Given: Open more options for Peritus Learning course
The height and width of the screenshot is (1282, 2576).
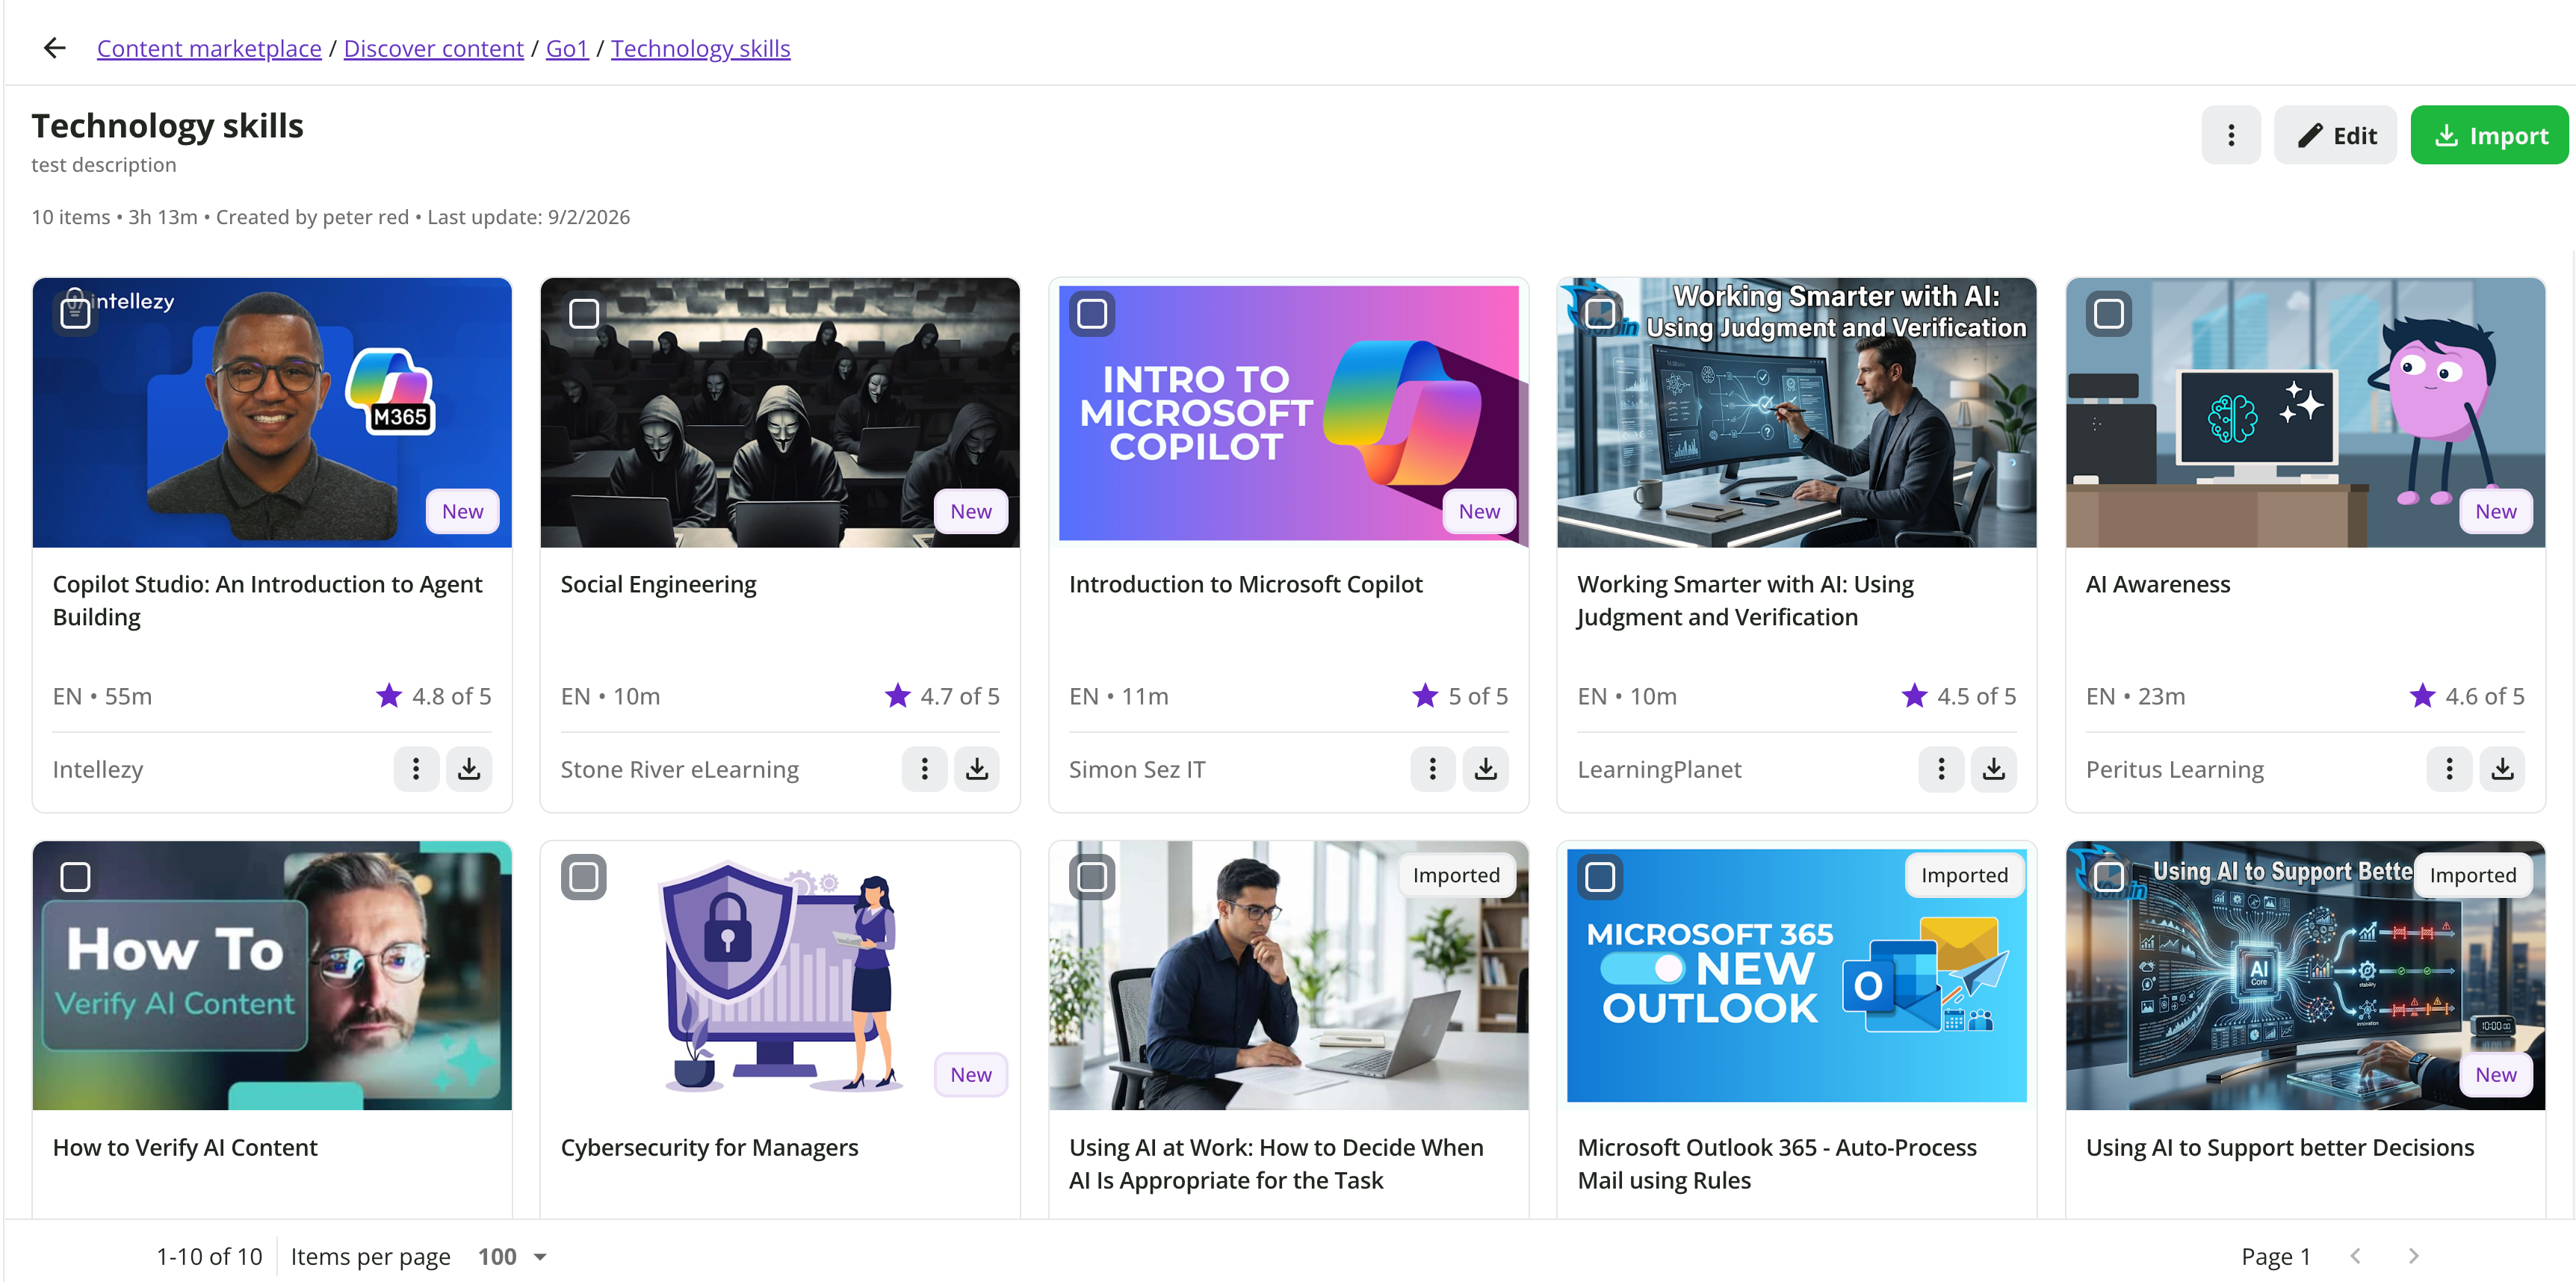Looking at the screenshot, I should (x=2449, y=769).
